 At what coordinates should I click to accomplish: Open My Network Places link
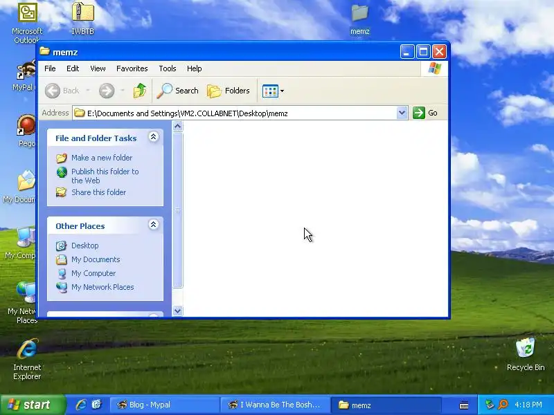pyautogui.click(x=102, y=287)
